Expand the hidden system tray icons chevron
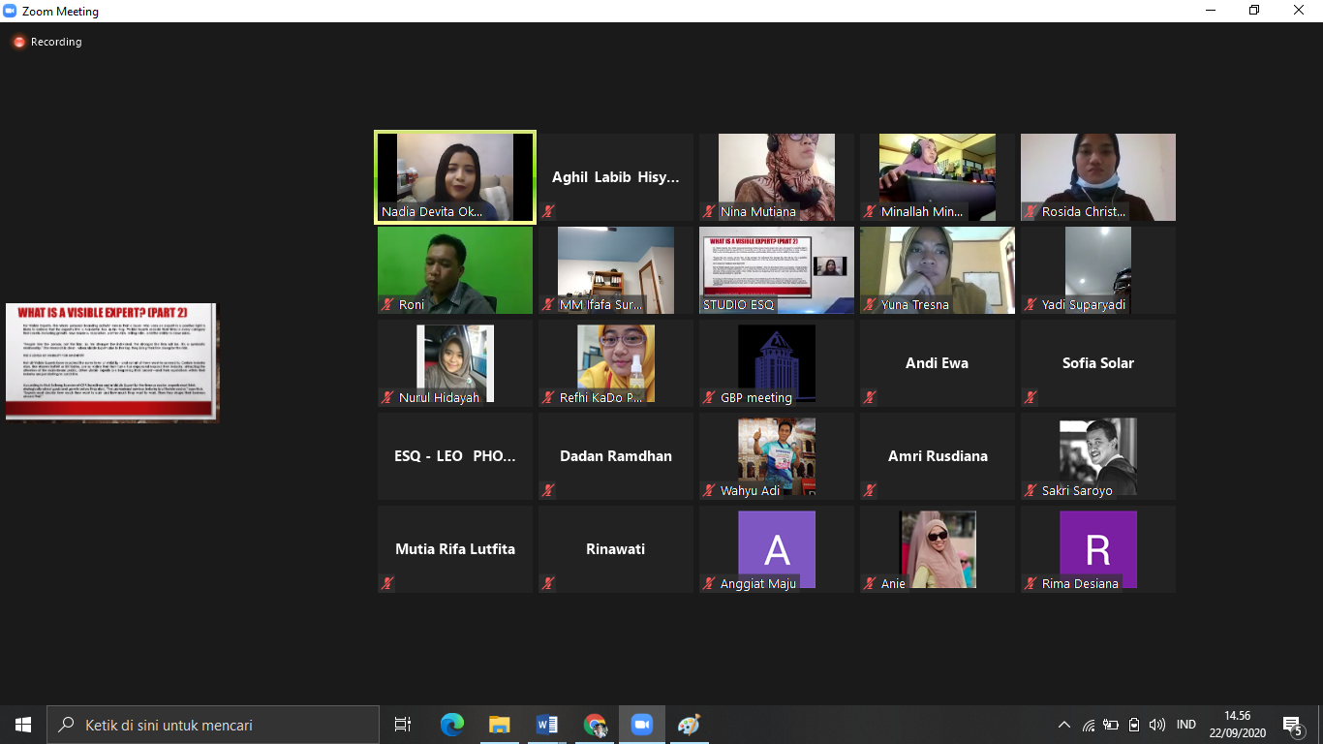 (x=1064, y=725)
